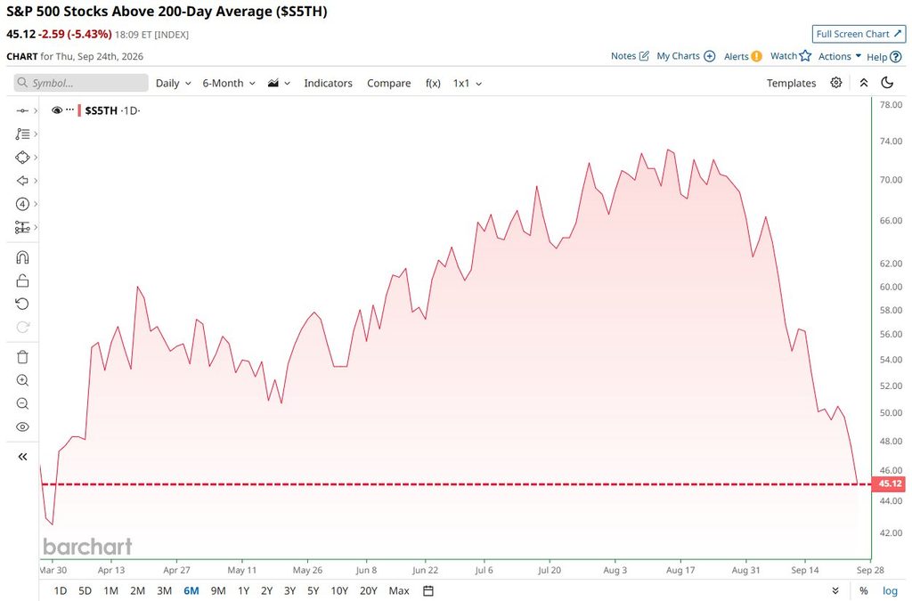The width and height of the screenshot is (912, 601).
Task: Toggle the log scale option
Action: (890, 590)
